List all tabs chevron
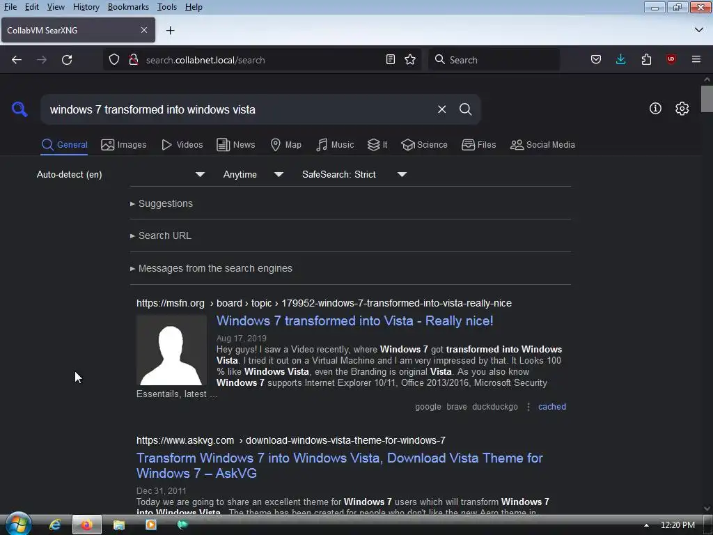This screenshot has width=713, height=535. point(699,30)
